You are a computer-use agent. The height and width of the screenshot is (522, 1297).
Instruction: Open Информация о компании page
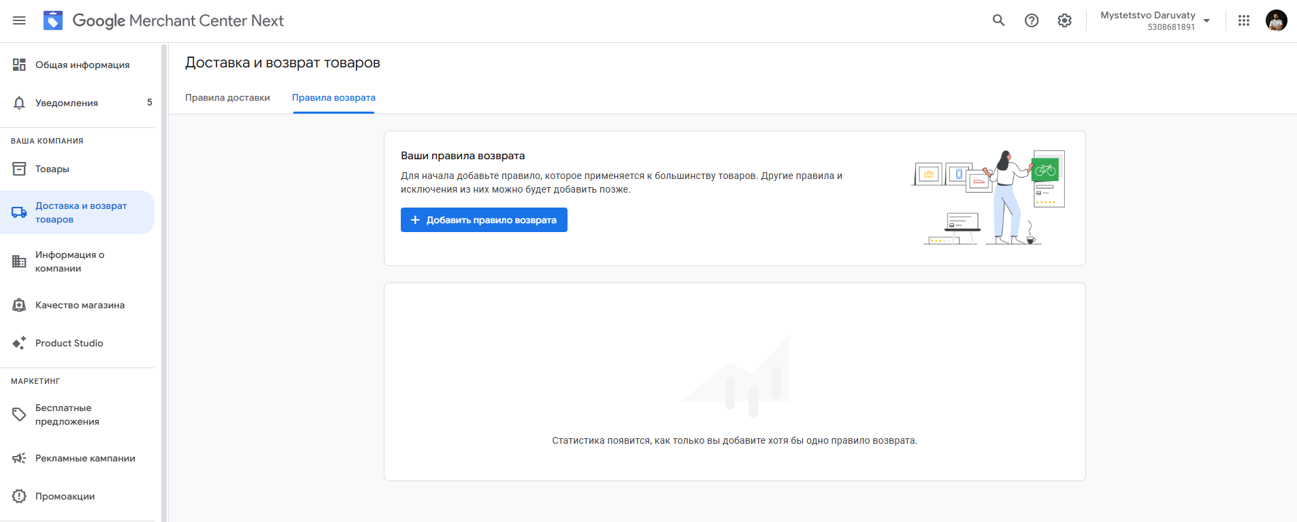[x=77, y=261]
